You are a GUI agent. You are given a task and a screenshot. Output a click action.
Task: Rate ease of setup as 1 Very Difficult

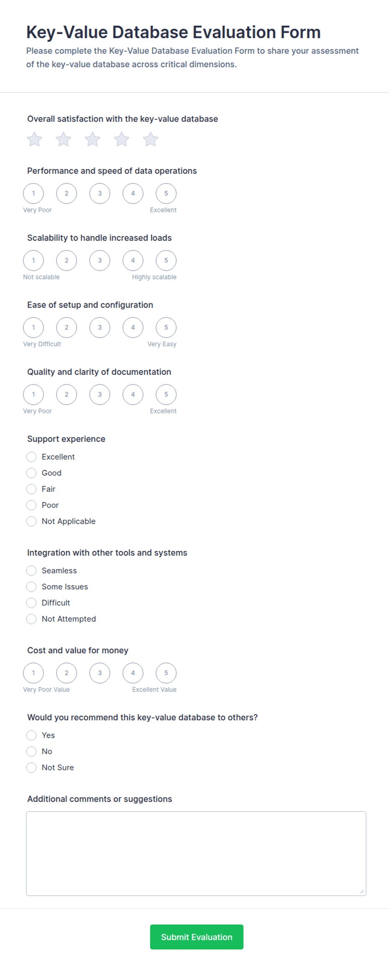coord(33,328)
